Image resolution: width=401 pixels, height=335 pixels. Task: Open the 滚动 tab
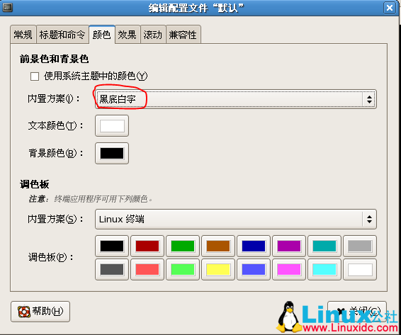pyautogui.click(x=152, y=35)
